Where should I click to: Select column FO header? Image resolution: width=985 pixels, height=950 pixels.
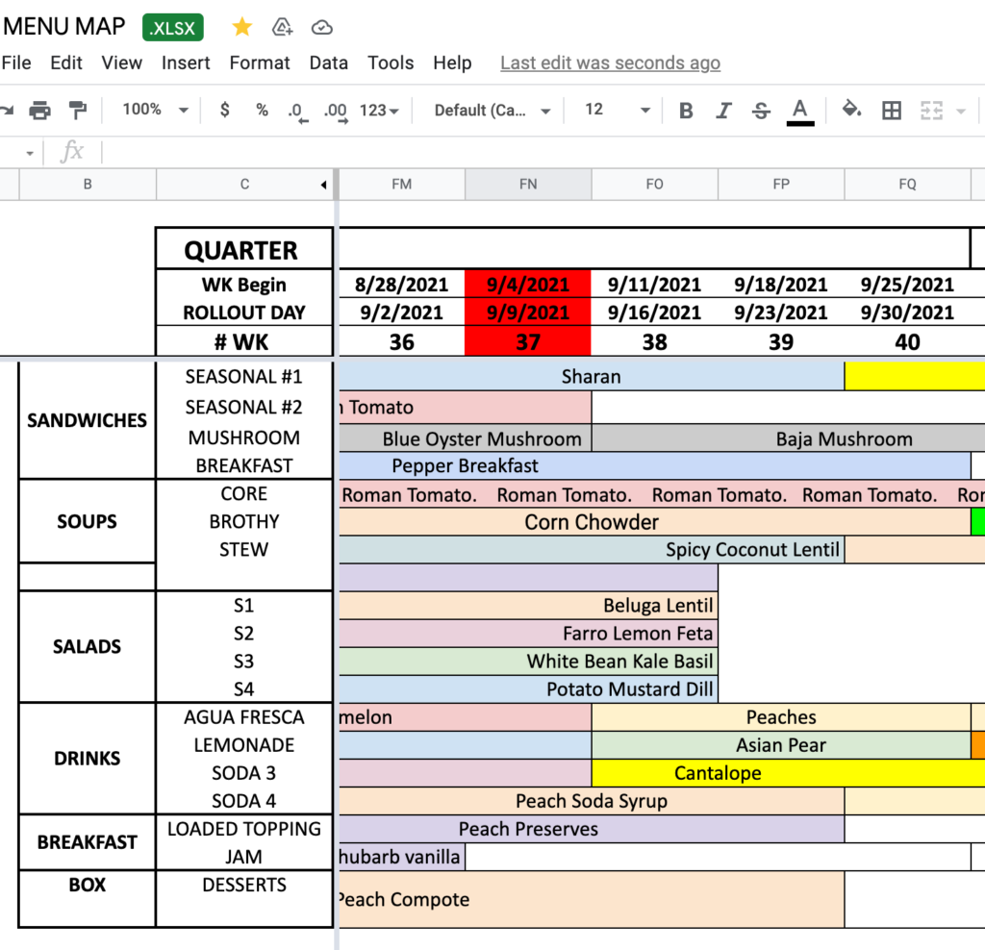point(654,184)
